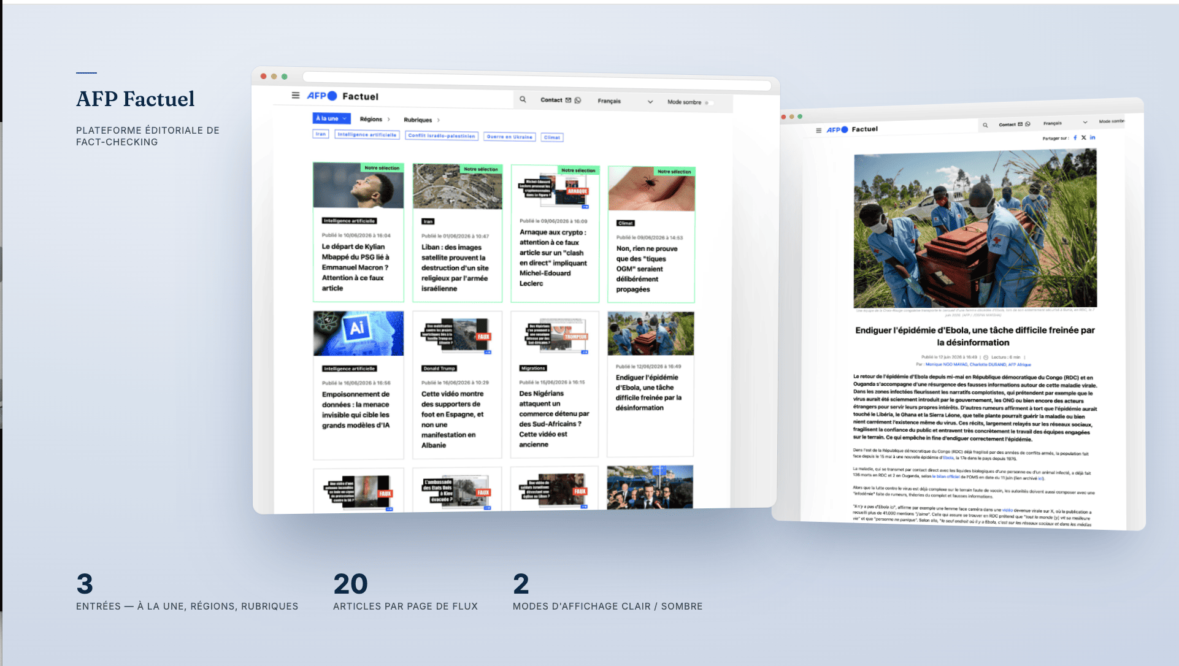
Task: Select the Climat topic tag
Action: point(552,137)
